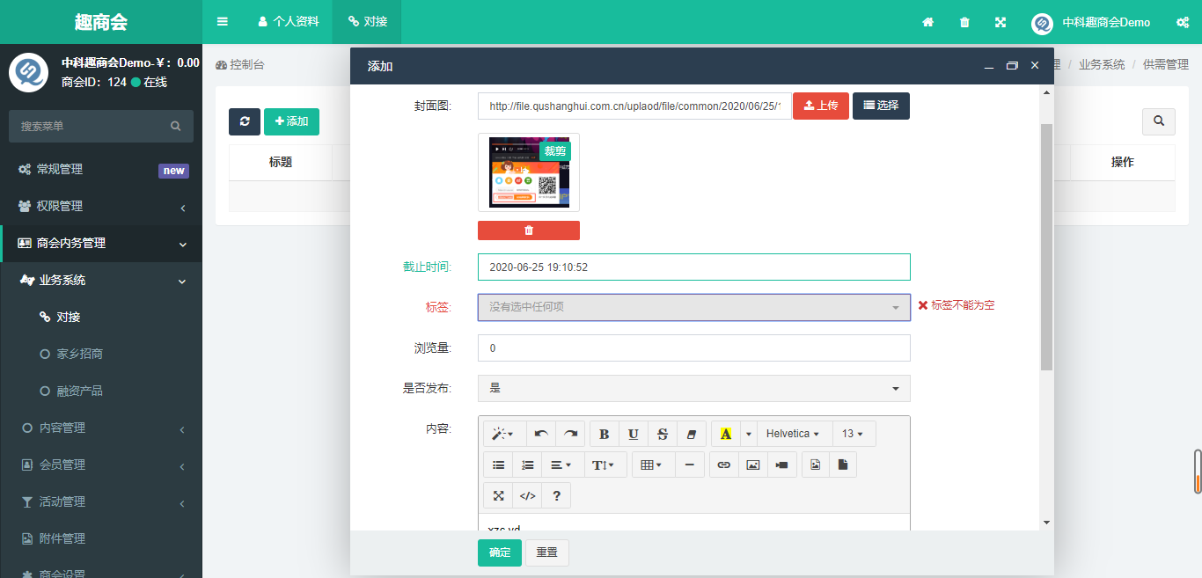
Task: Delete the cover image with red trash button
Action: (x=528, y=230)
